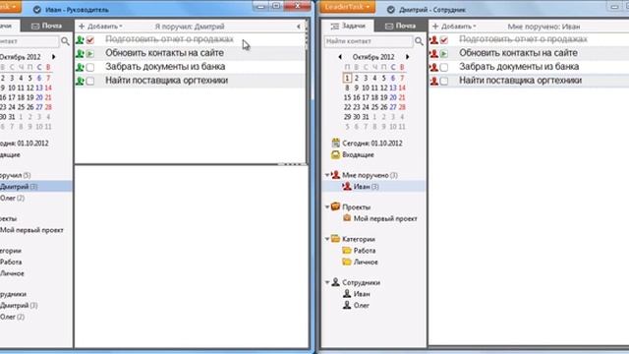The image size is (629, 354).
Task: Check Забрать документы из банка in Dmitry's window
Action: [444, 68]
